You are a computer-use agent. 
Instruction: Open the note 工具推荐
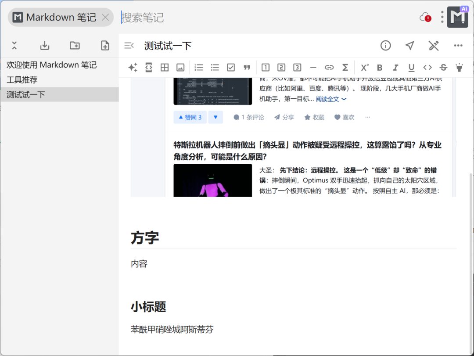[x=59, y=80]
